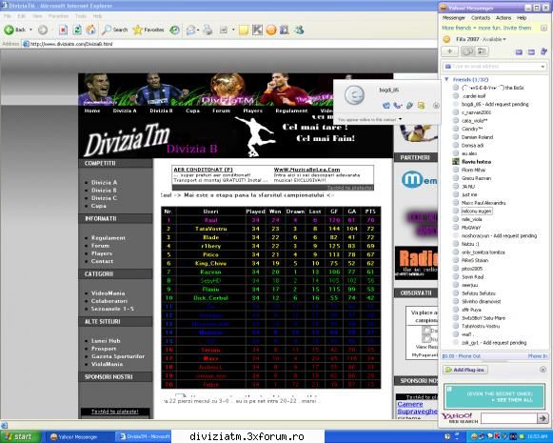Screen dimensions: 553x443
Task: Click the Print icon in the IE toolbar
Action: coord(207,30)
